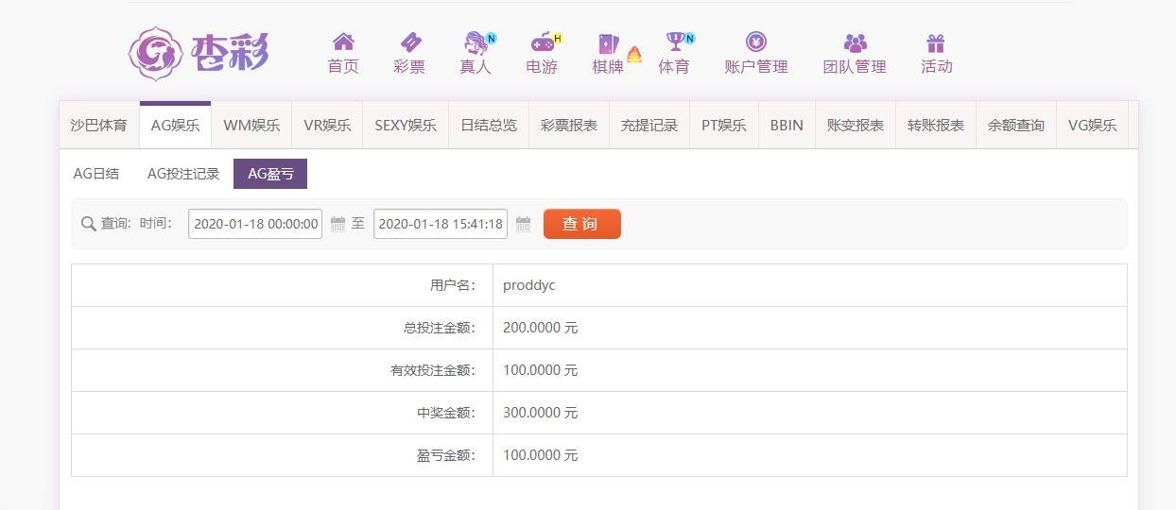Click the search magnifier icon next to 查询
1176x510 pixels.
click(x=89, y=224)
